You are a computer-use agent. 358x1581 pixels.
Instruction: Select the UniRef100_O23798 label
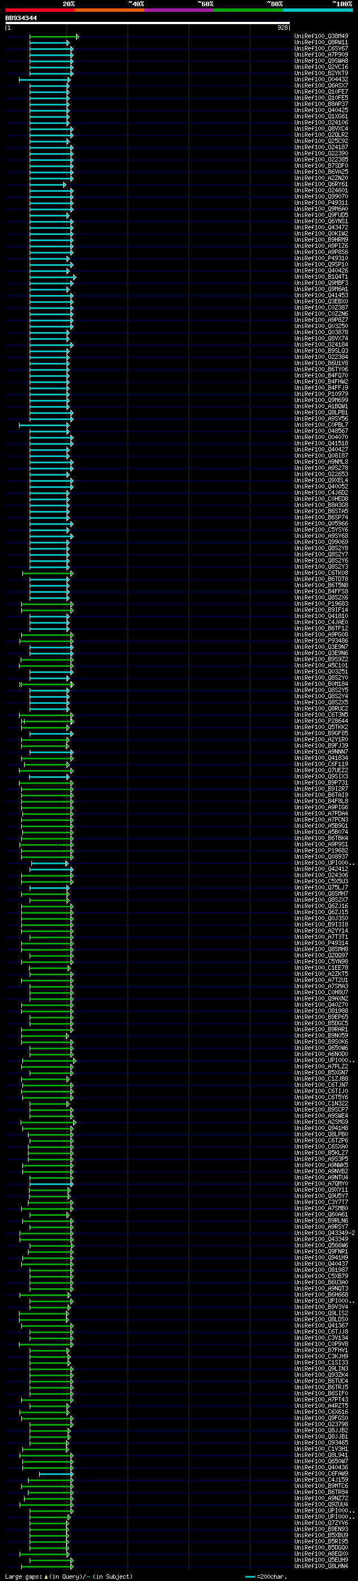[321, 1424]
